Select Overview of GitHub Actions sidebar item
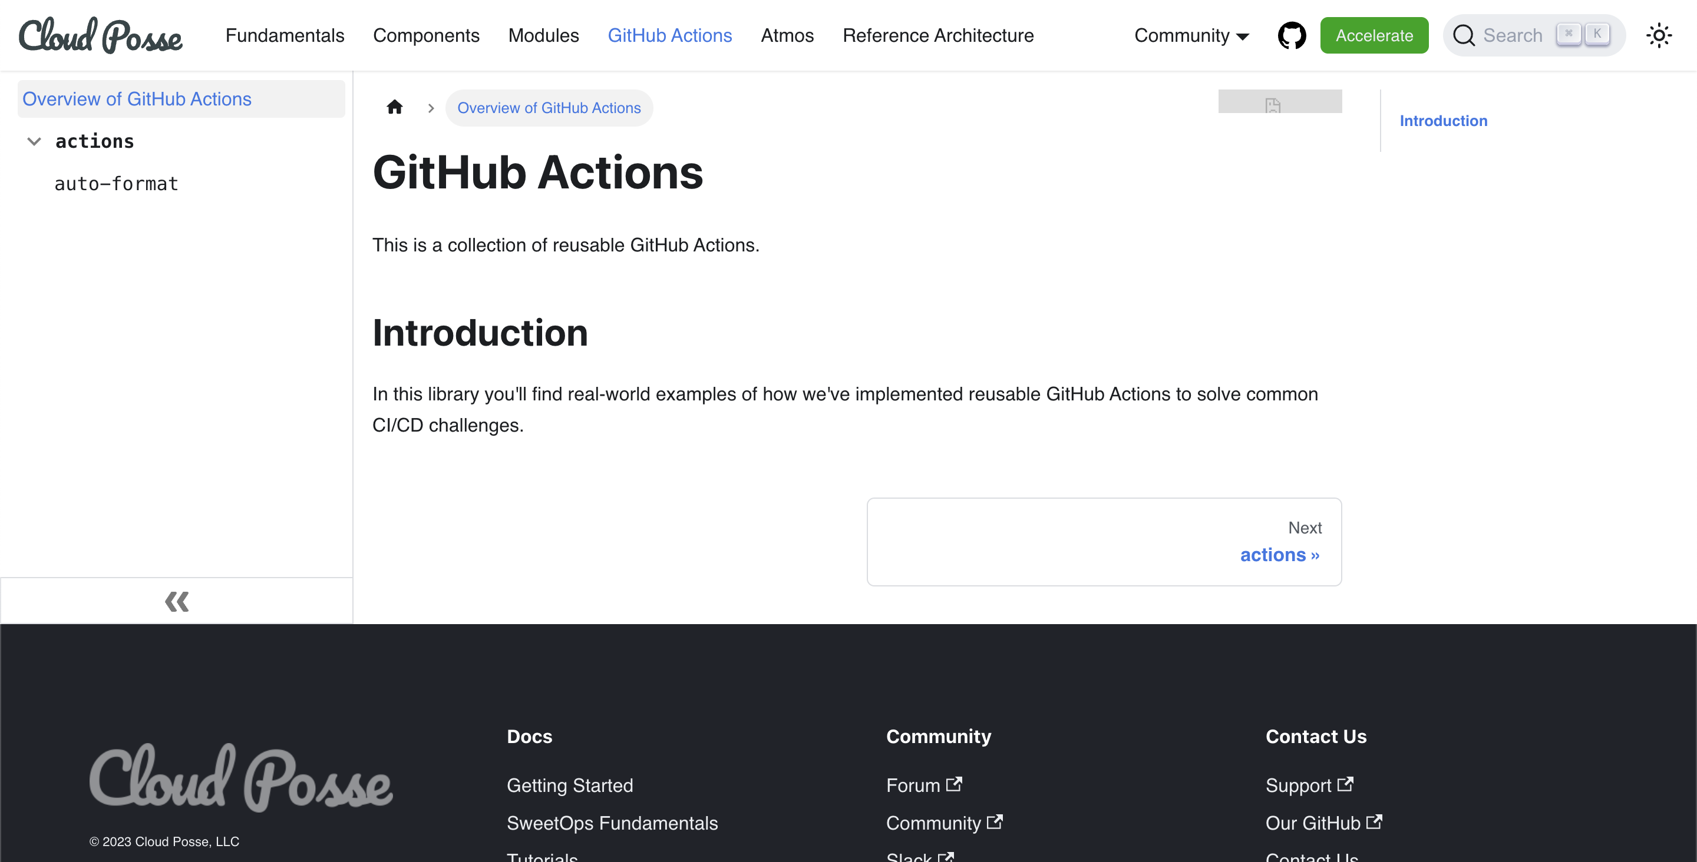 pyautogui.click(x=137, y=99)
